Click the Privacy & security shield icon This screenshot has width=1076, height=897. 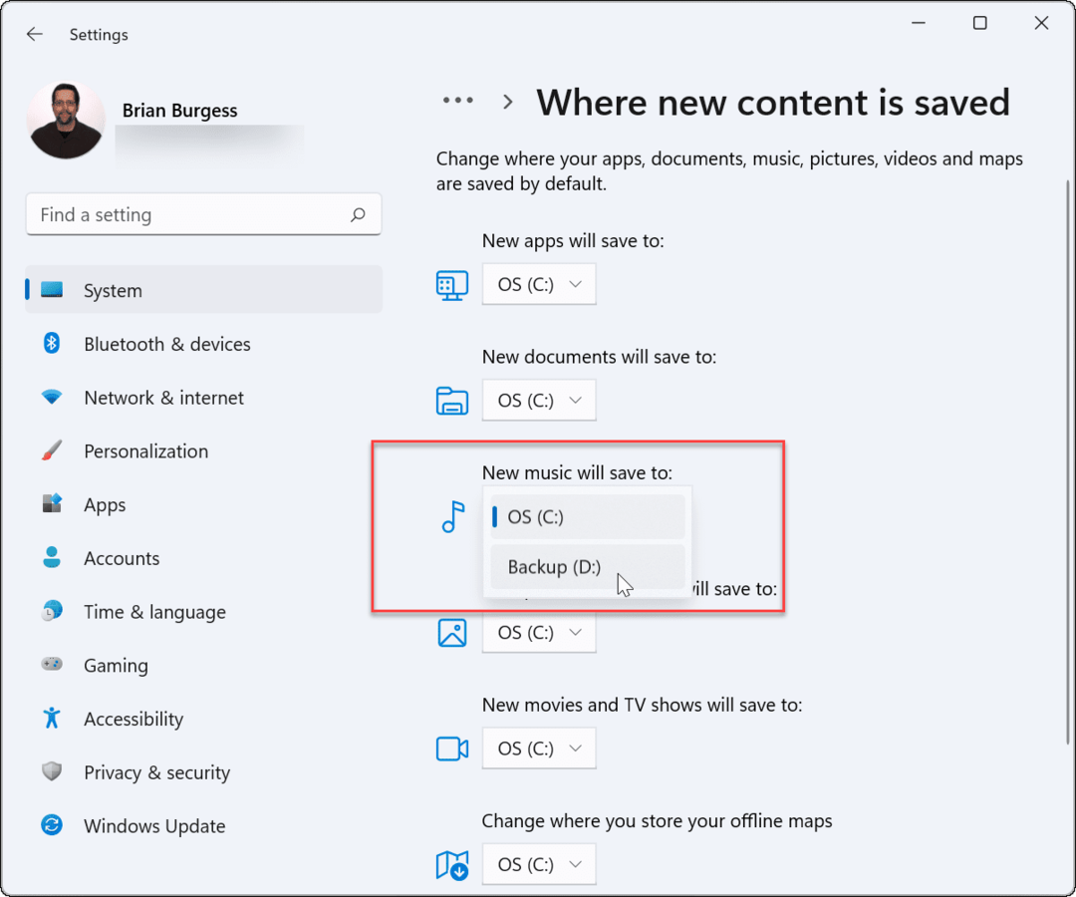coord(52,772)
